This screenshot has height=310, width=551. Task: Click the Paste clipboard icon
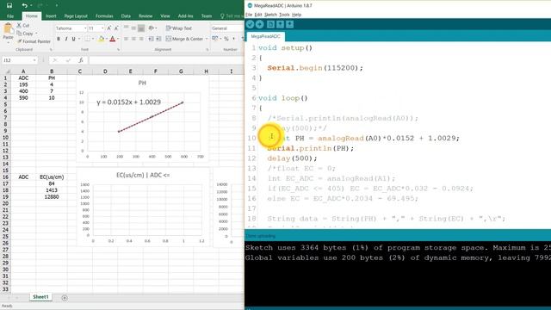[x=8, y=28]
